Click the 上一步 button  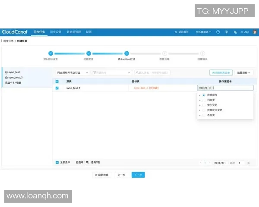[x=121, y=175]
